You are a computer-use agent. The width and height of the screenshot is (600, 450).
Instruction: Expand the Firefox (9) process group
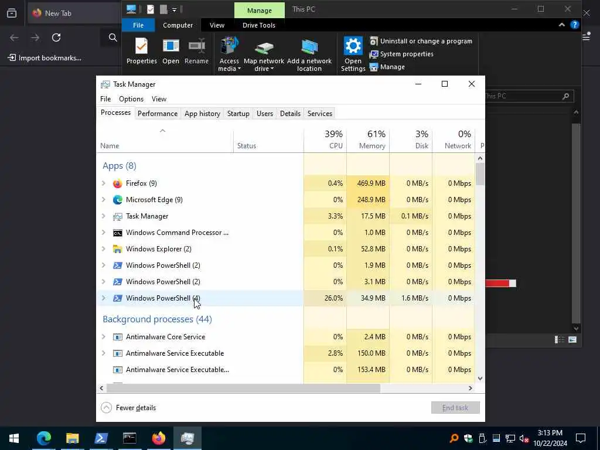pos(103,183)
